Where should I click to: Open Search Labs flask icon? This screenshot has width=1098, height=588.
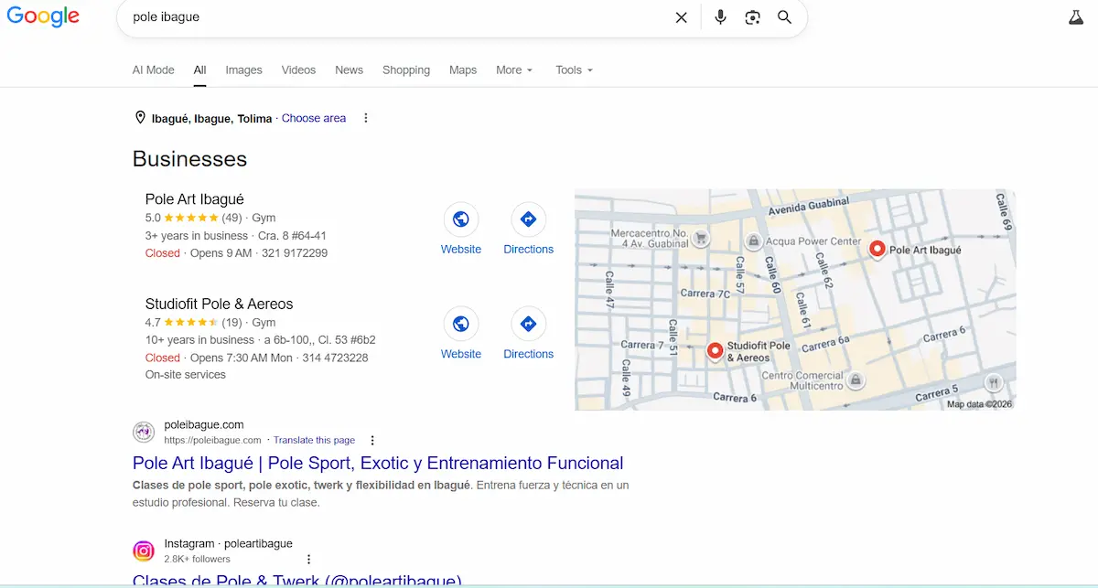(1075, 17)
